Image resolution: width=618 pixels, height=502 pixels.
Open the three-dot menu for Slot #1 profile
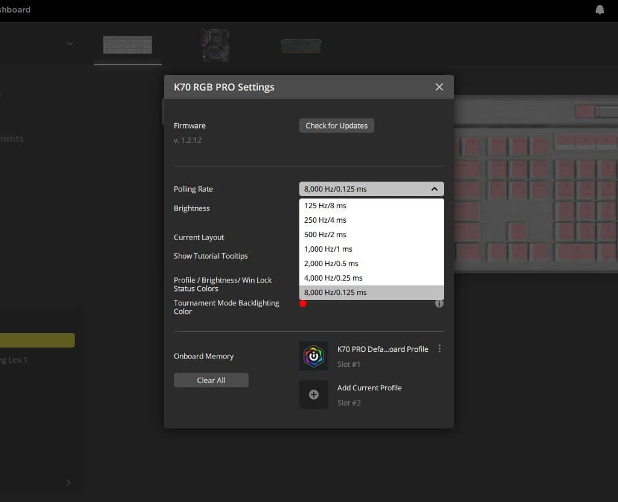click(x=439, y=349)
